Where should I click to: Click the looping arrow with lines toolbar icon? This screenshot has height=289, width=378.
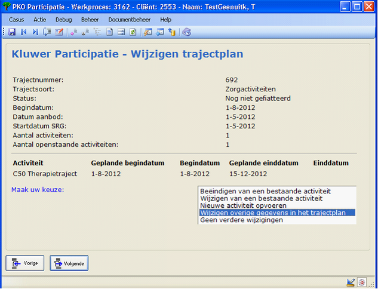47,32
